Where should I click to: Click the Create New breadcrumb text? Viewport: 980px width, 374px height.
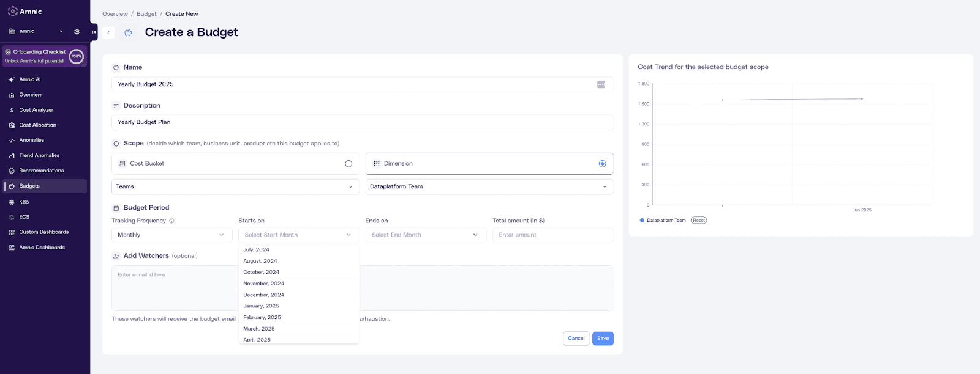(182, 14)
